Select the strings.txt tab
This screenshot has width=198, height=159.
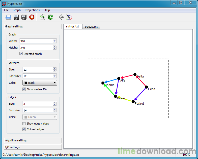(x=73, y=26)
